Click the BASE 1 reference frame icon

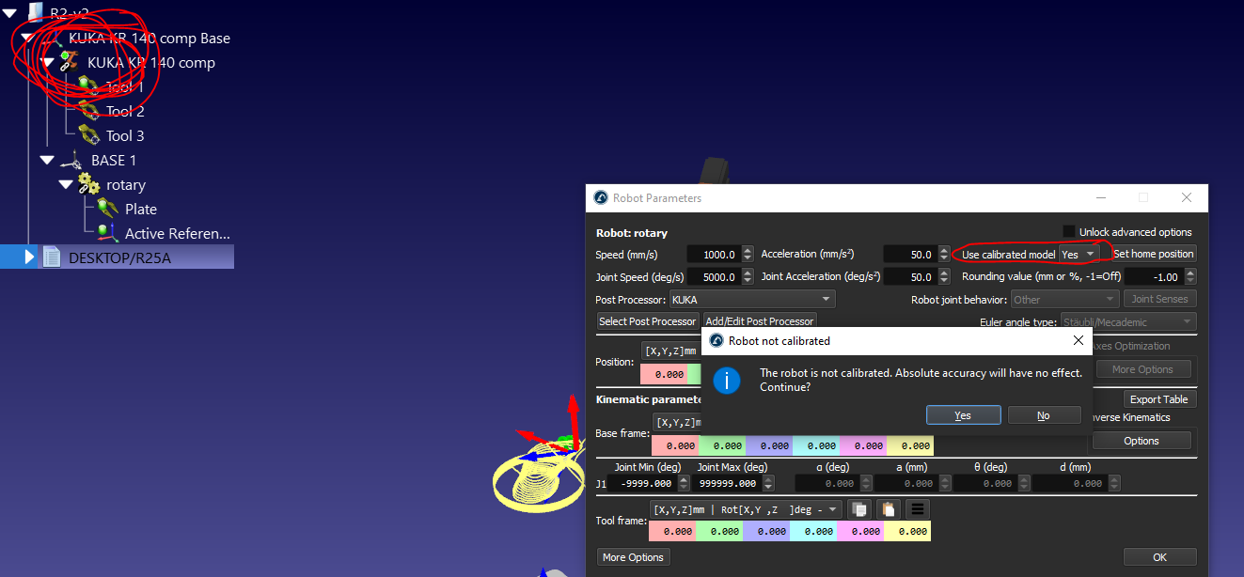tap(71, 161)
